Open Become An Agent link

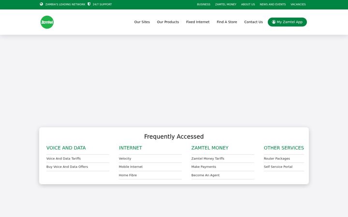point(205,175)
